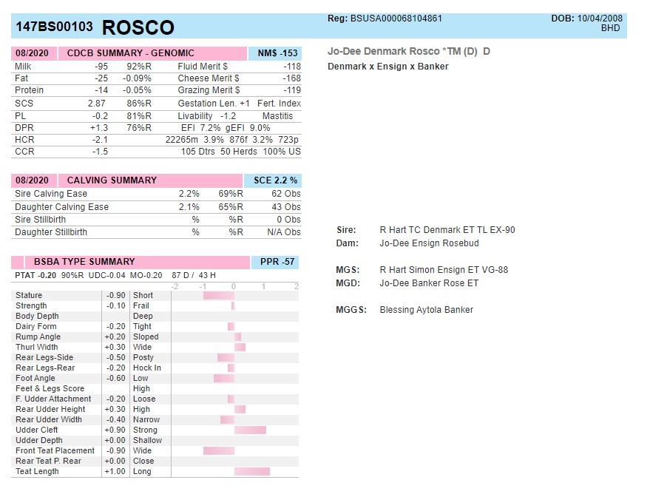Open sire R Hart TC Denmark link

click(447, 230)
